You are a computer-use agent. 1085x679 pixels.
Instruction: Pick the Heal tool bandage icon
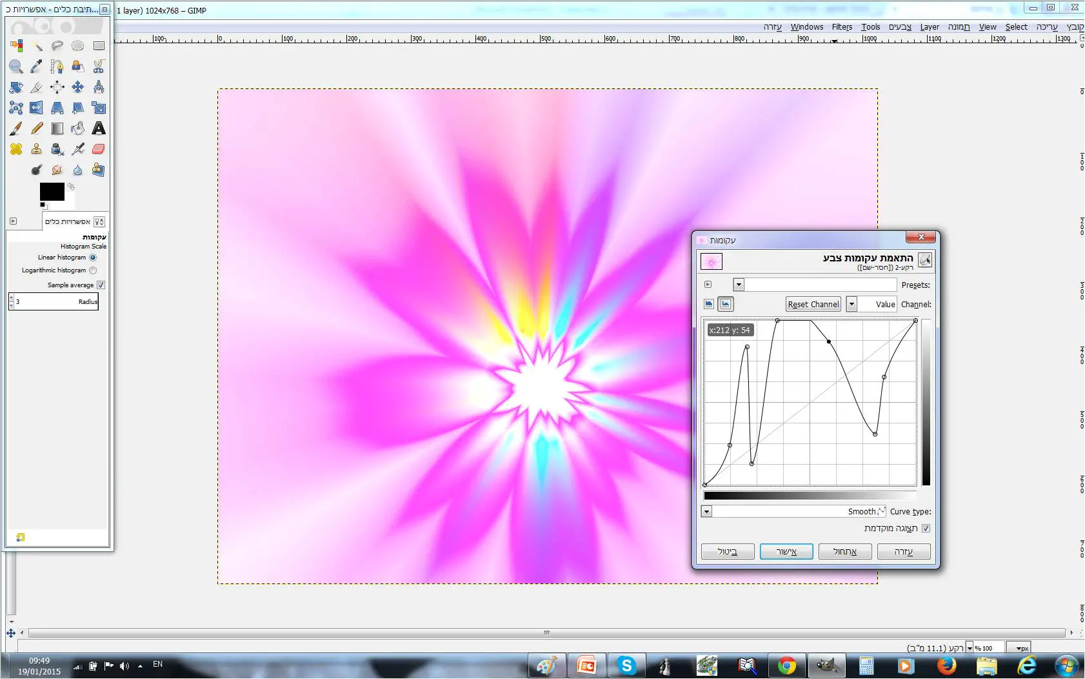(x=16, y=149)
